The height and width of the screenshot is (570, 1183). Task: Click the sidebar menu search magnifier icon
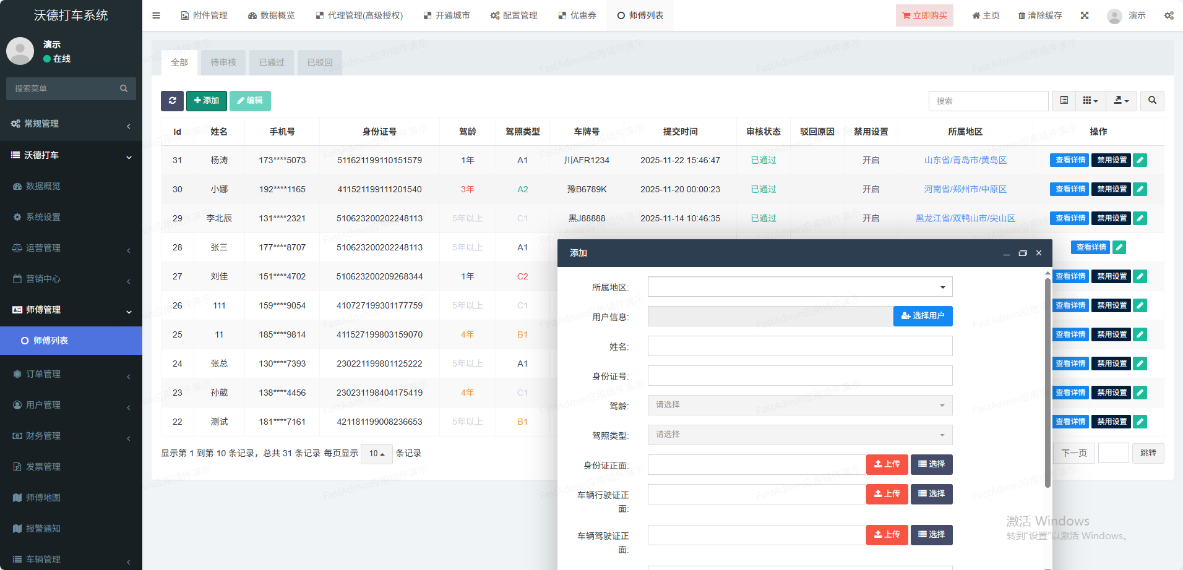click(124, 88)
